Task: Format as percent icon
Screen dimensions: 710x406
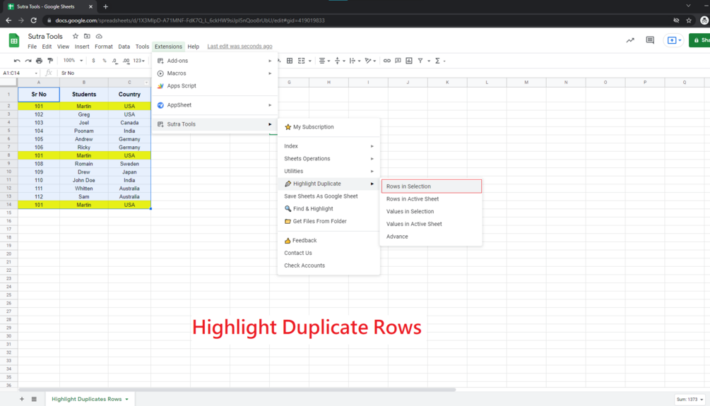Action: coord(104,61)
